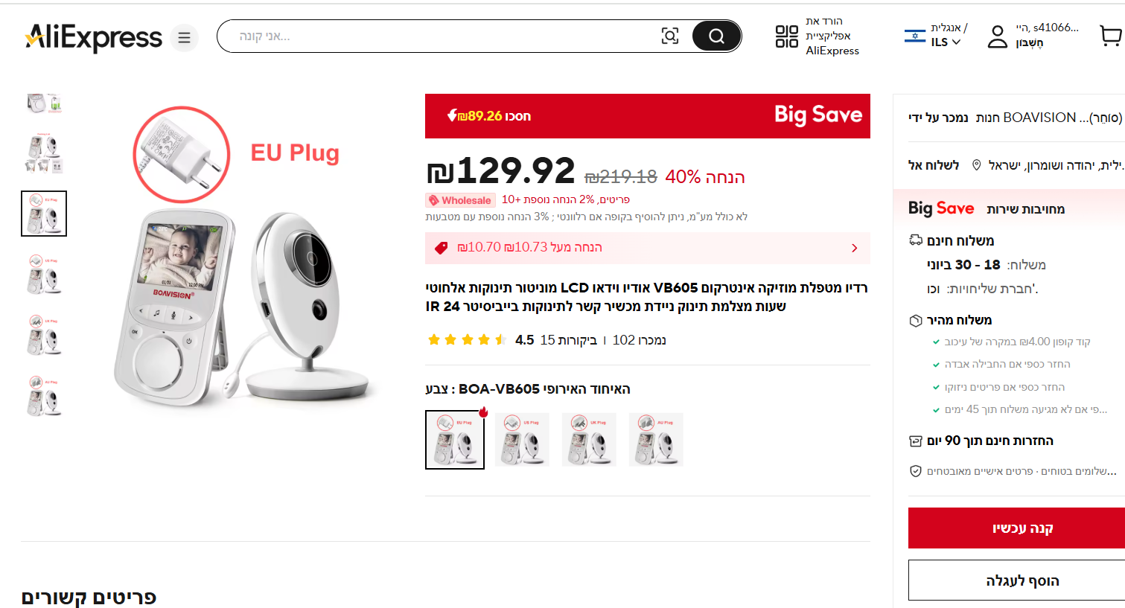
Task: Click the image search camera icon
Action: tap(670, 36)
